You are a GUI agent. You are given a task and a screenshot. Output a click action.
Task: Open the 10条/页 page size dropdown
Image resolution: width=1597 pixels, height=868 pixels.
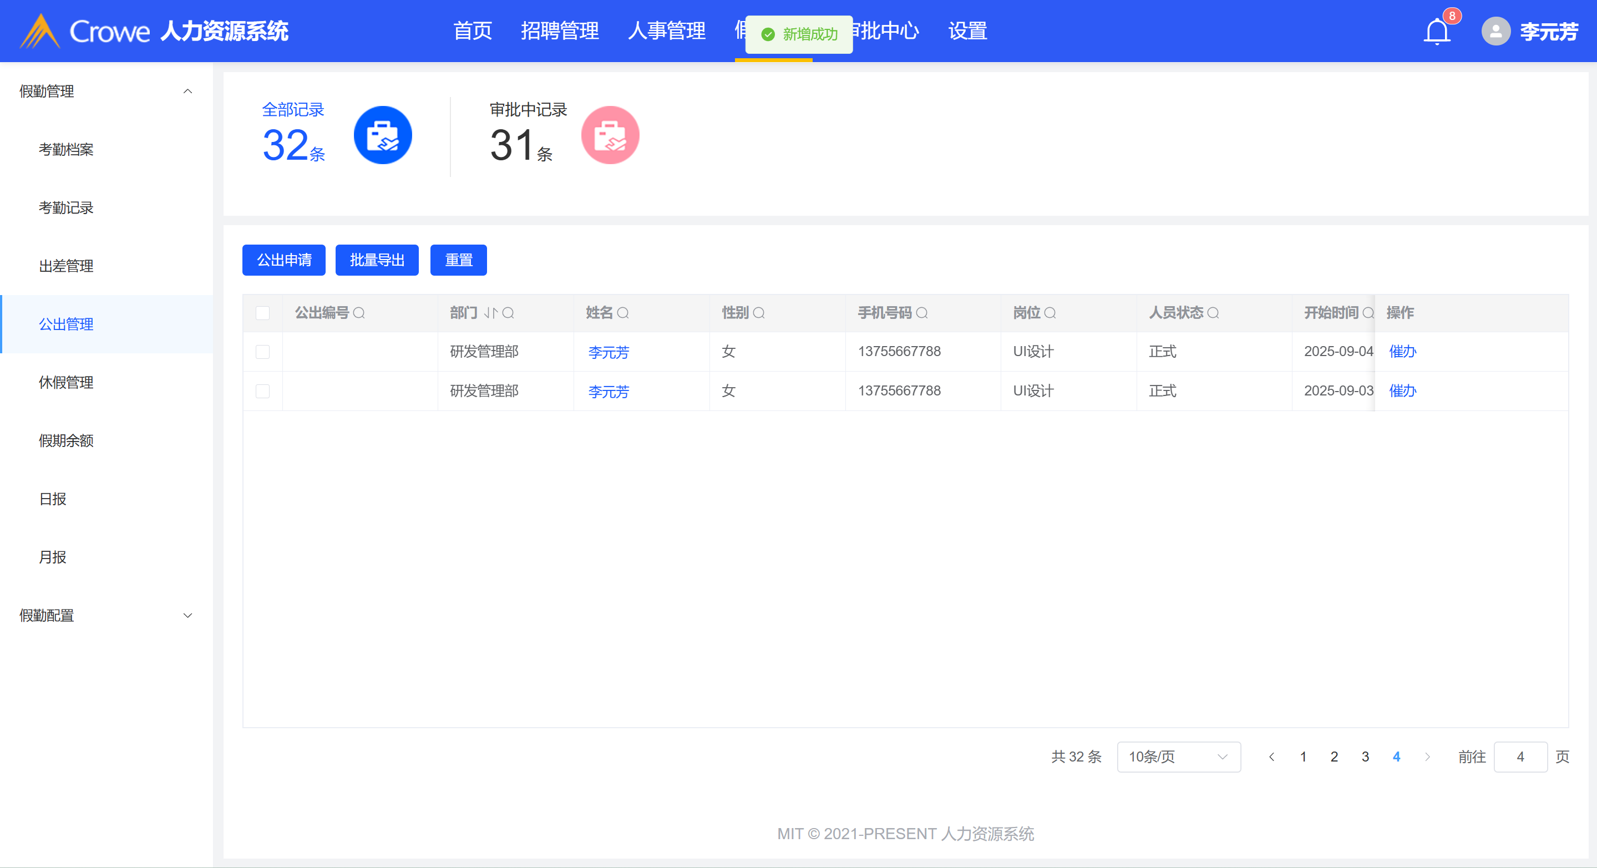(1178, 757)
